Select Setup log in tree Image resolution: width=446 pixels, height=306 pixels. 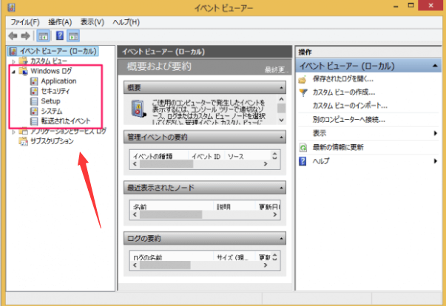tap(50, 101)
